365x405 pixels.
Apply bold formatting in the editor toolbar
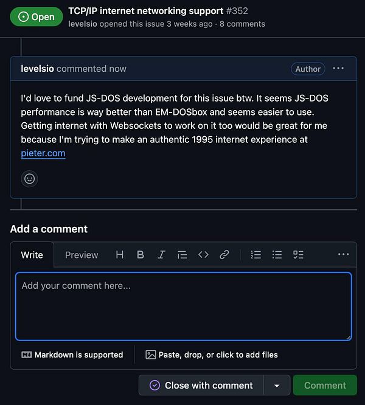pos(141,255)
